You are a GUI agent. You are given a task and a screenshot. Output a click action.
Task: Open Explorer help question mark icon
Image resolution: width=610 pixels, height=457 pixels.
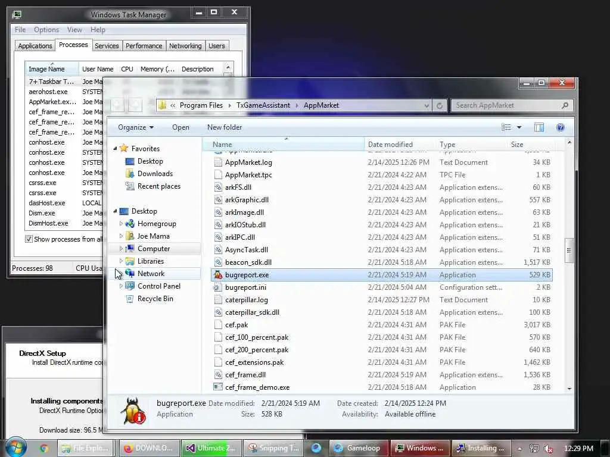560,127
